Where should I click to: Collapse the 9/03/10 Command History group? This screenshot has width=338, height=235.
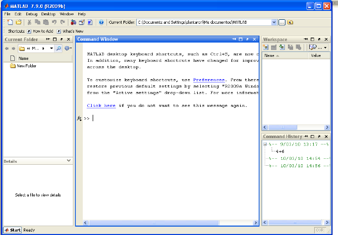tap(266, 144)
